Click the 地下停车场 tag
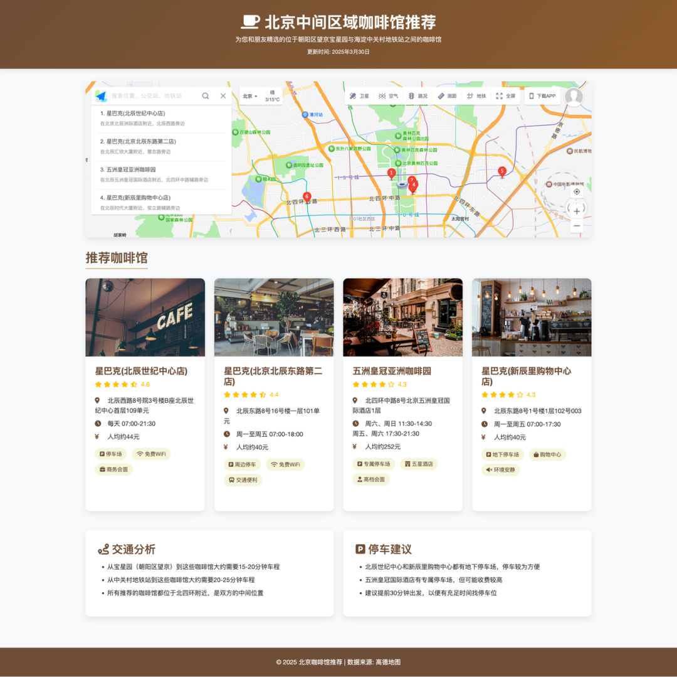Image resolution: width=677 pixels, height=677 pixels. tap(503, 454)
